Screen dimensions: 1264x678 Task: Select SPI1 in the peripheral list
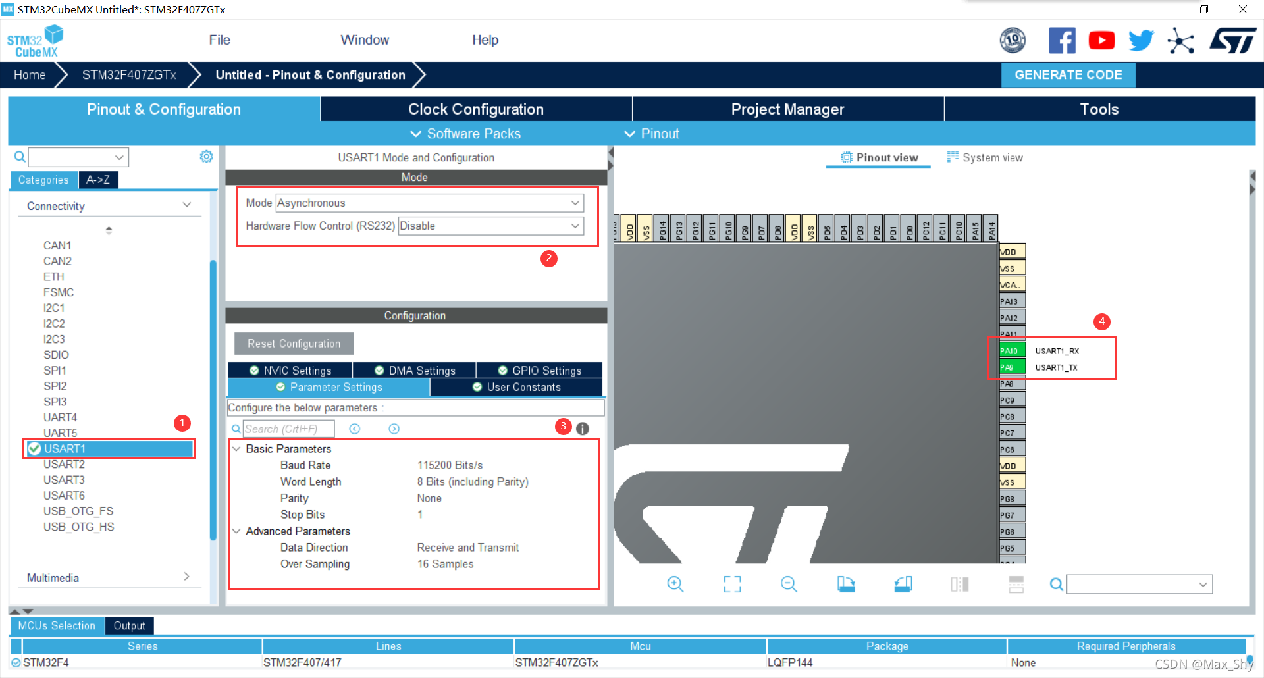click(55, 371)
